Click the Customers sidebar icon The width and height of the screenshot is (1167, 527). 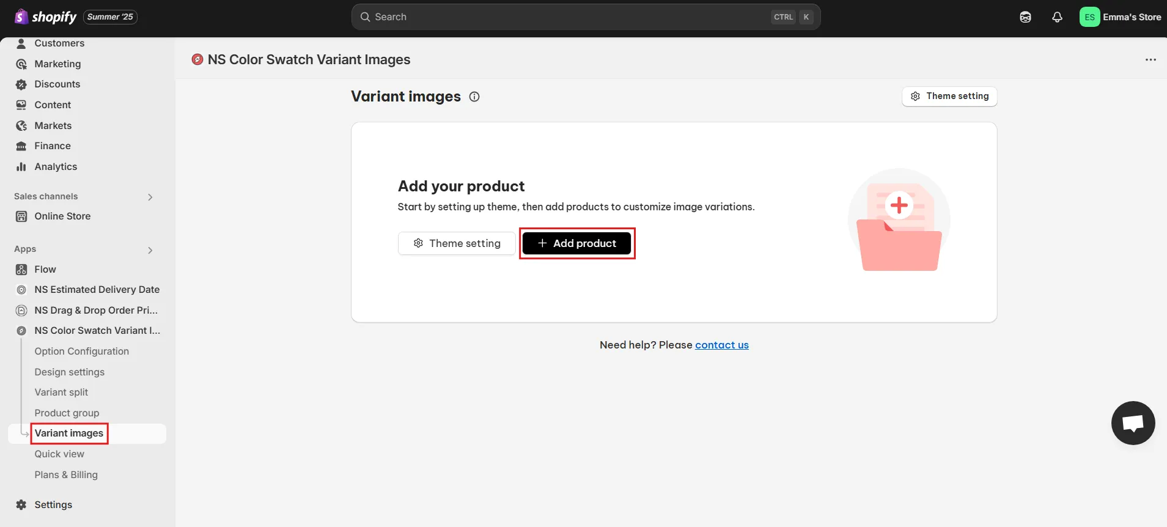click(x=21, y=43)
